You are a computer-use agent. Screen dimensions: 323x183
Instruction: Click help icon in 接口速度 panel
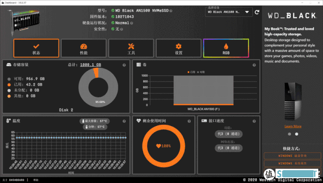[x=254, y=121]
